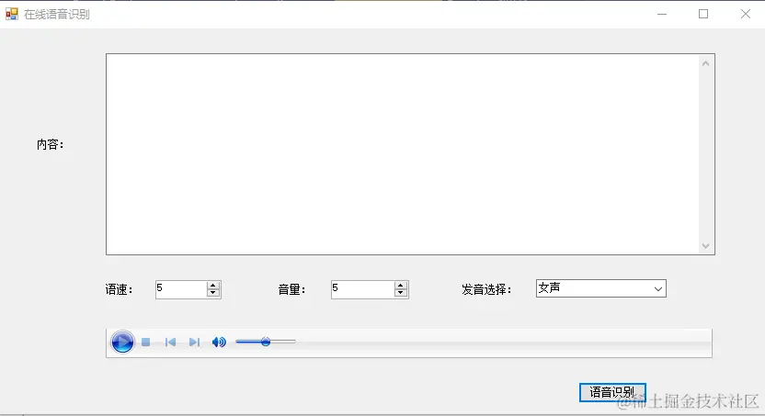The height and width of the screenshot is (416, 765).
Task: Increase 语速 value with the up arrow
Action: pyautogui.click(x=212, y=286)
